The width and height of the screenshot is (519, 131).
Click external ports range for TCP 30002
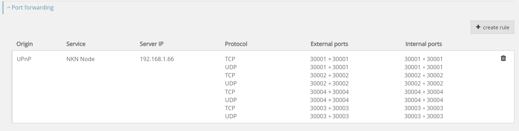[x=329, y=75]
